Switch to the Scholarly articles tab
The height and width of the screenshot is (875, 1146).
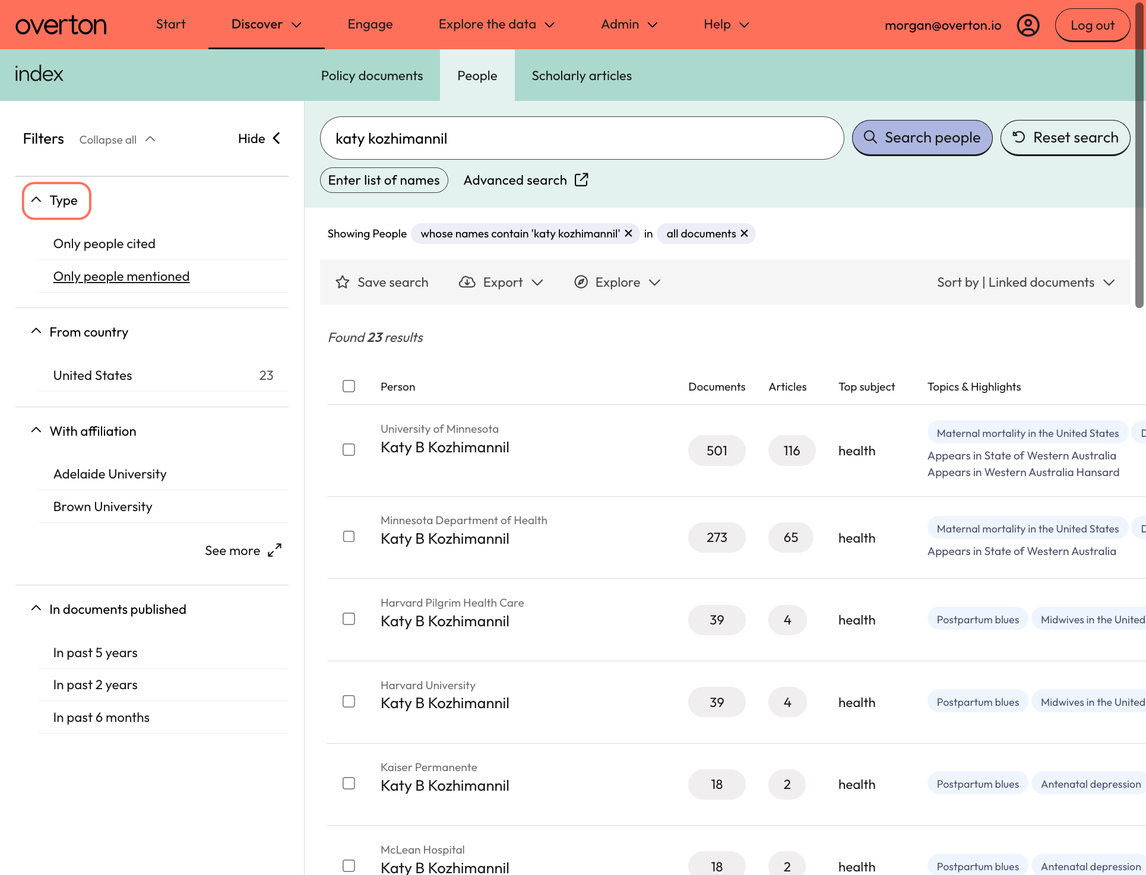click(581, 75)
